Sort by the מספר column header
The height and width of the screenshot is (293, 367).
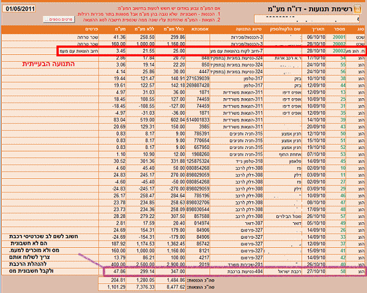[339, 29]
